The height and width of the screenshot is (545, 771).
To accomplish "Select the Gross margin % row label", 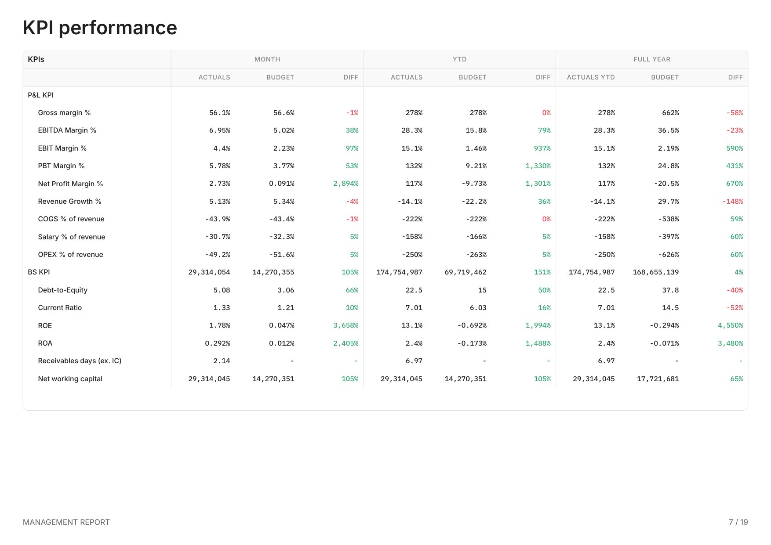I will pyautogui.click(x=64, y=113).
